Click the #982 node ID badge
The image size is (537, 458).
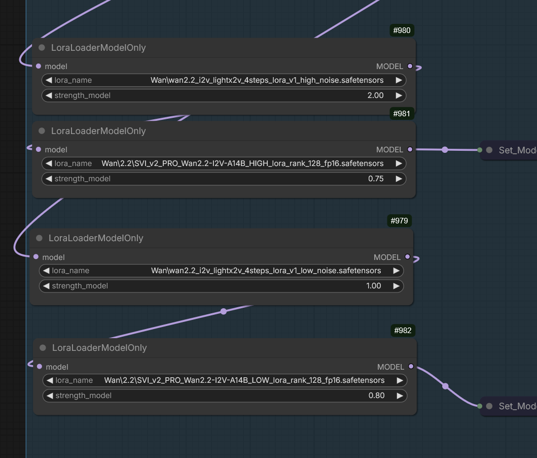click(x=403, y=331)
